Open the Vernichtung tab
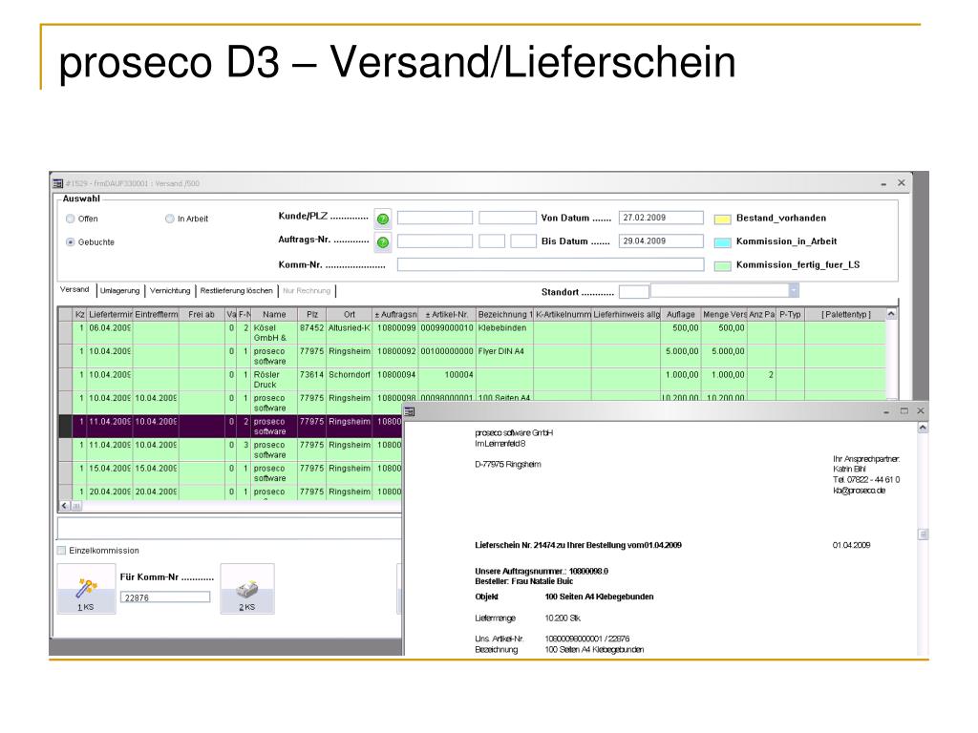The height and width of the screenshot is (733, 978). (170, 291)
